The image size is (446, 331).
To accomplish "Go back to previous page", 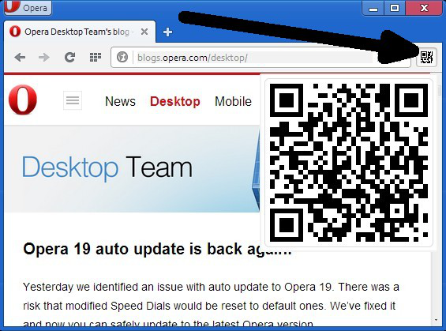I will [20, 58].
